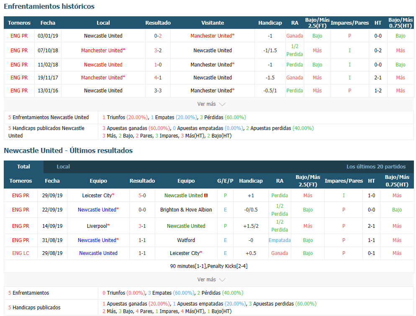
Task: Open Brighton & Hove Albion team link
Action: click(x=186, y=210)
